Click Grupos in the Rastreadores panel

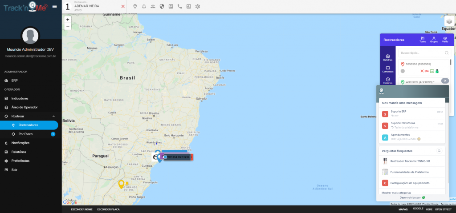434,40
